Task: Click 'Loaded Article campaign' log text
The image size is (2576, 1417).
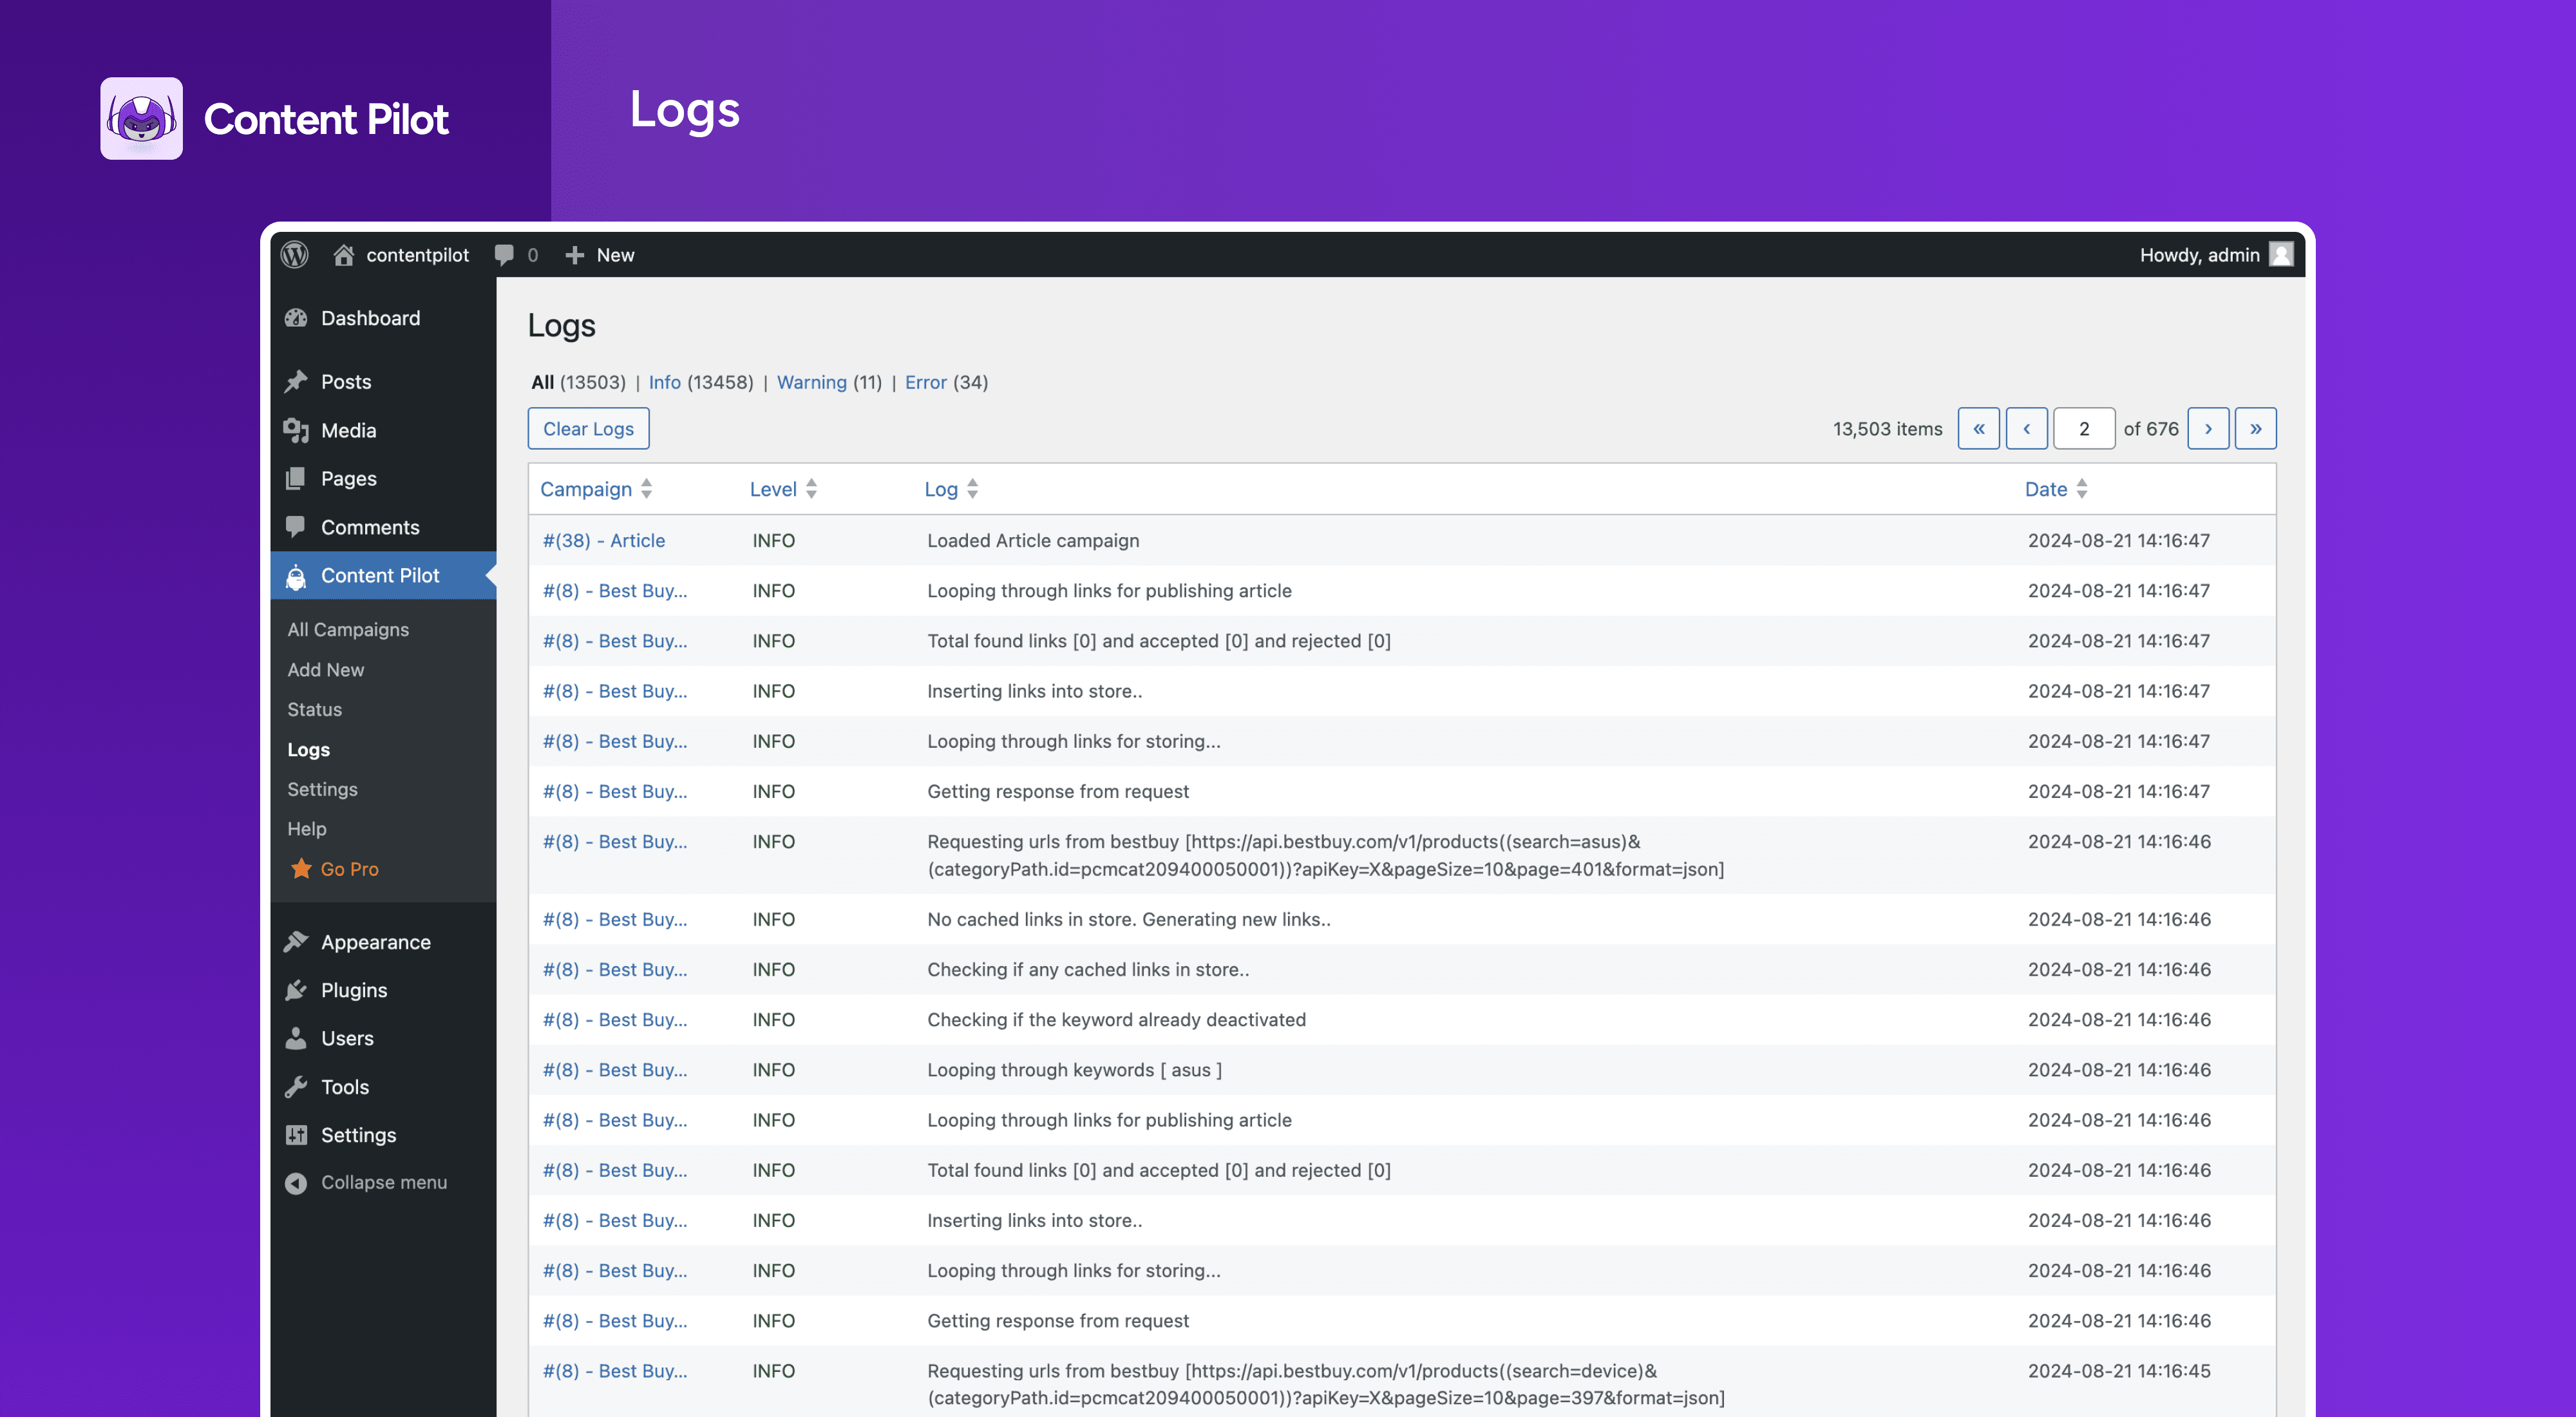Action: [x=1032, y=540]
